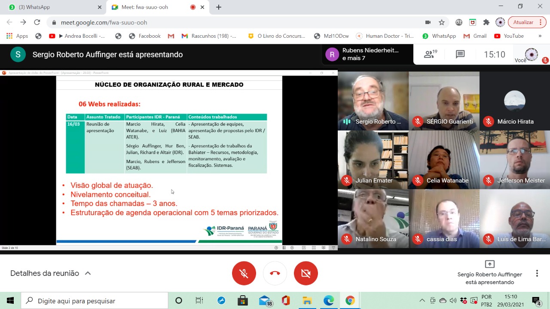Open the Meet more options menu
The image size is (550, 309).
(537, 273)
